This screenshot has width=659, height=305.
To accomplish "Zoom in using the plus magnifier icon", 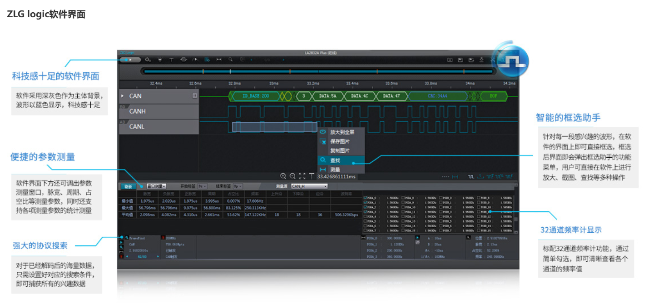I will coord(283,176).
